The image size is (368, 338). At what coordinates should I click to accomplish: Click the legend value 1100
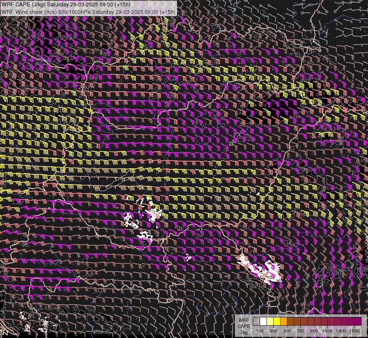[327, 331]
